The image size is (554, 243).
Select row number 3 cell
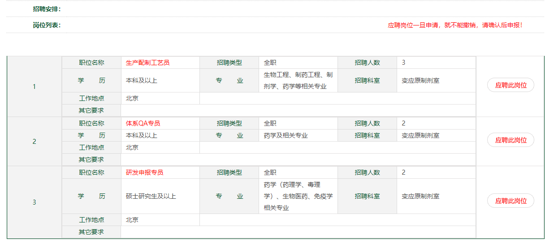coord(34,202)
